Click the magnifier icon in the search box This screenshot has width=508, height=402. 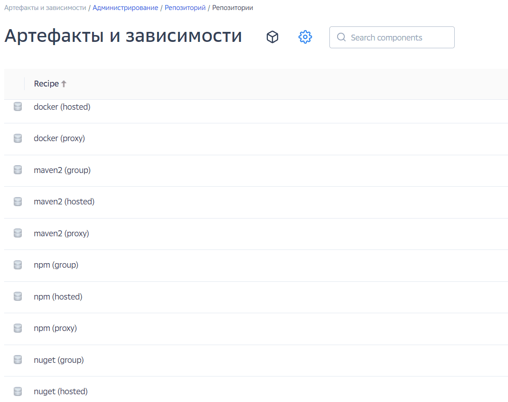coord(341,37)
